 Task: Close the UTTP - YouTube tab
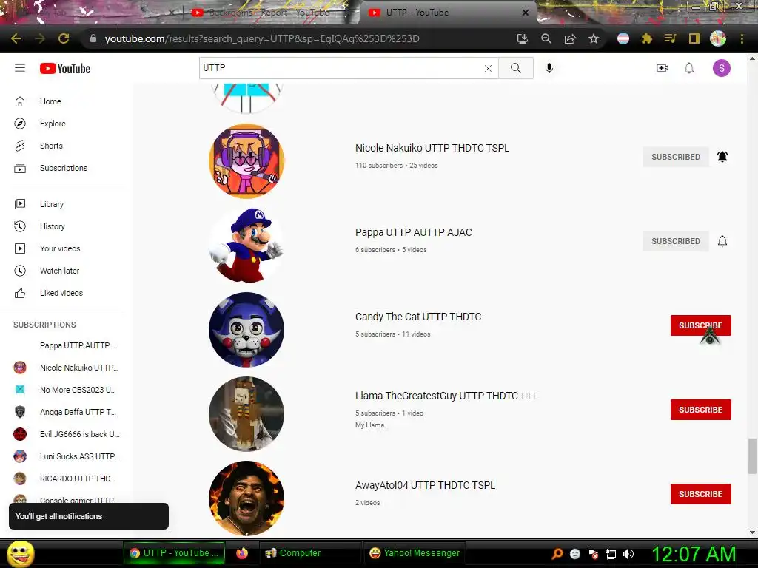[x=526, y=13]
